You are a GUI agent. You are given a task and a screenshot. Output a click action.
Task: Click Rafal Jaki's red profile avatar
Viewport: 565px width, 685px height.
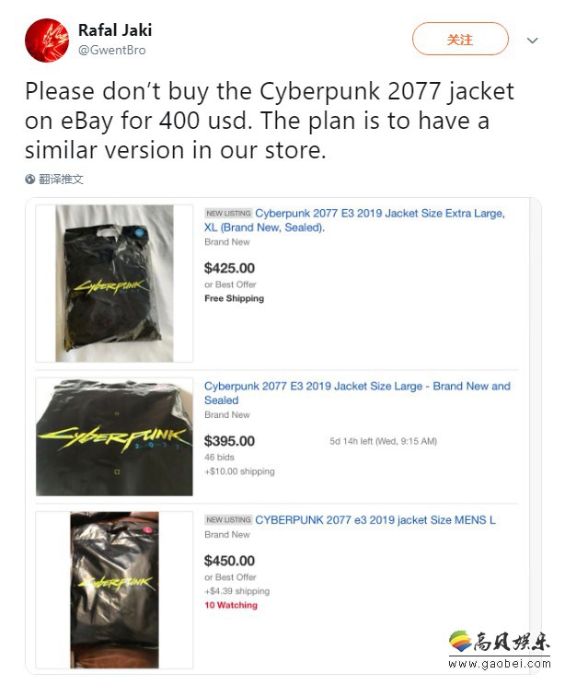(x=47, y=41)
